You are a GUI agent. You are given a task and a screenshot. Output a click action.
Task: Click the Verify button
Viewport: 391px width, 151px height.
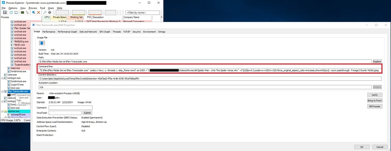click(x=374, y=95)
